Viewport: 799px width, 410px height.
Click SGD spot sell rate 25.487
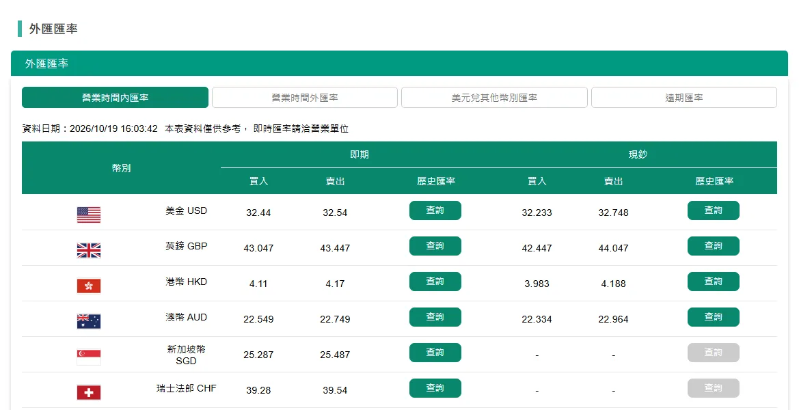coord(335,355)
